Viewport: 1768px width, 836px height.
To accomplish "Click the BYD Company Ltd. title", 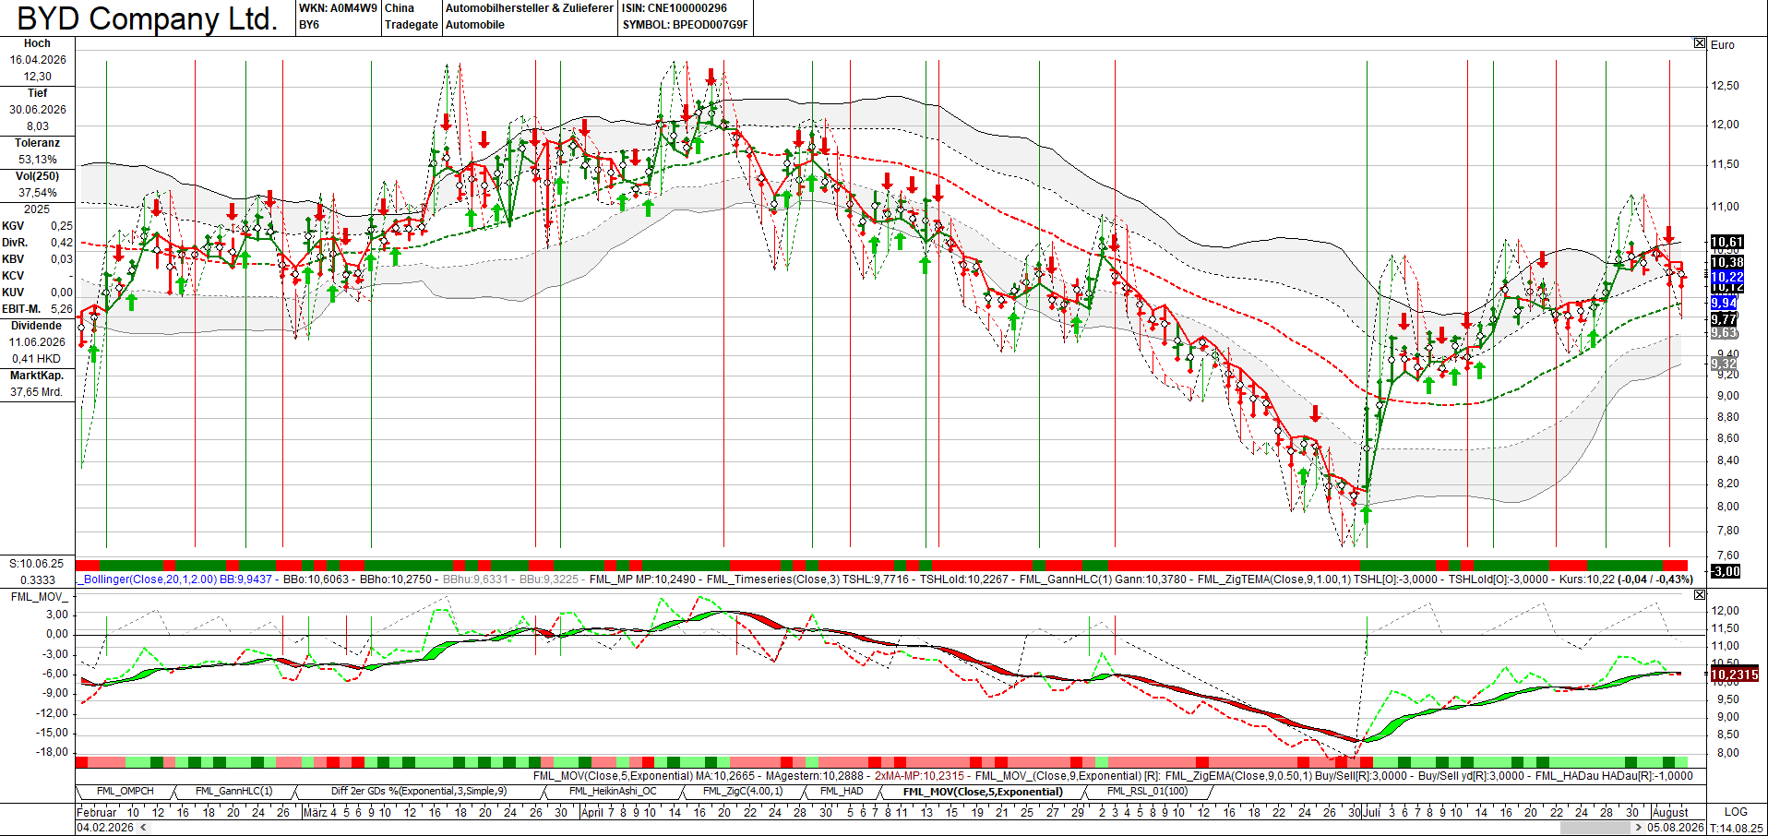I will coord(147,18).
